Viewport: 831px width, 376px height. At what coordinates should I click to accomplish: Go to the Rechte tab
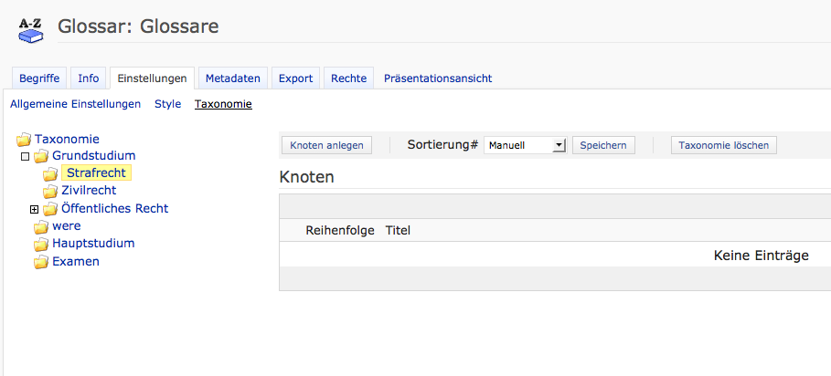pyautogui.click(x=348, y=78)
